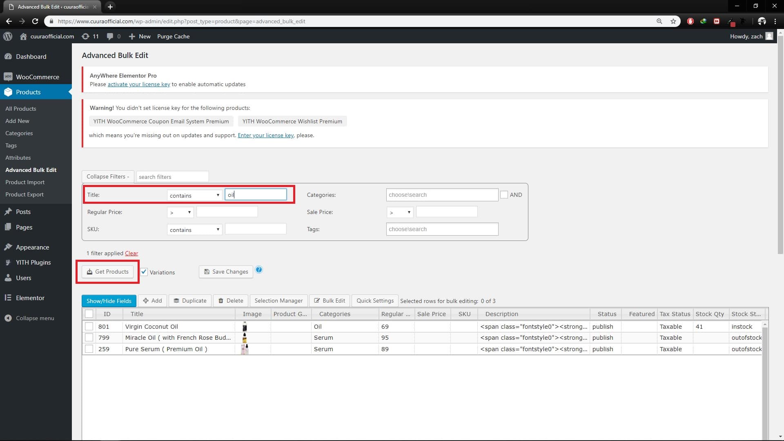Screen dimensions: 784x441
Task: Click the blue help question icon
Action: 259,269
